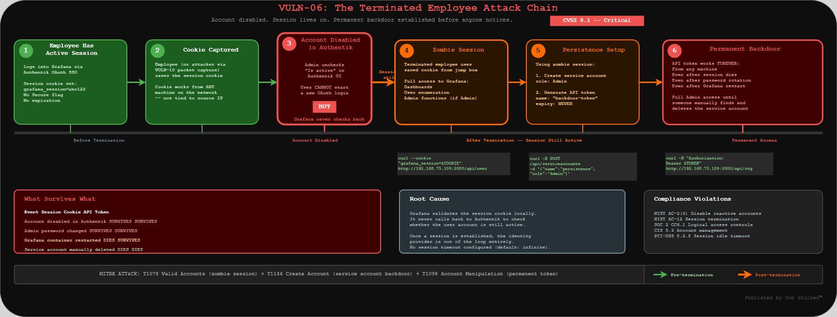This screenshot has width=837, height=317.
Task: Click the red BUT badge
Action: 324,107
